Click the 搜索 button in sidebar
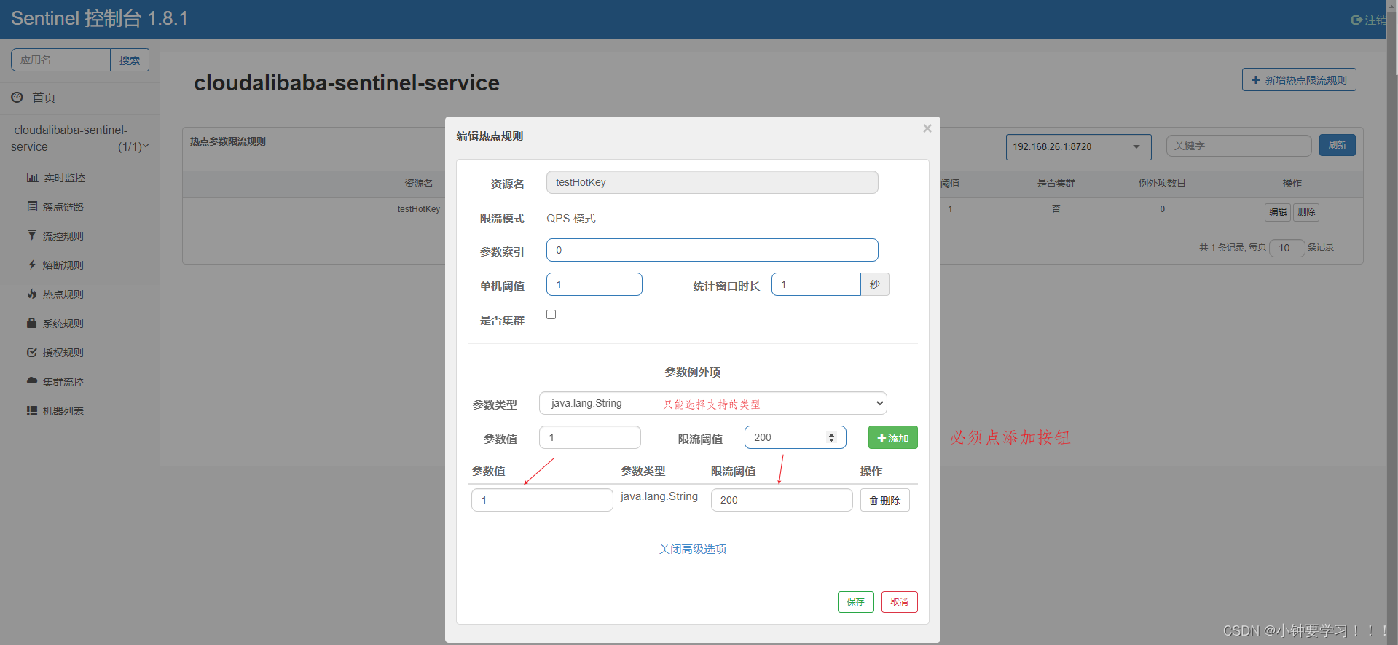Image resolution: width=1398 pixels, height=645 pixels. coord(130,60)
